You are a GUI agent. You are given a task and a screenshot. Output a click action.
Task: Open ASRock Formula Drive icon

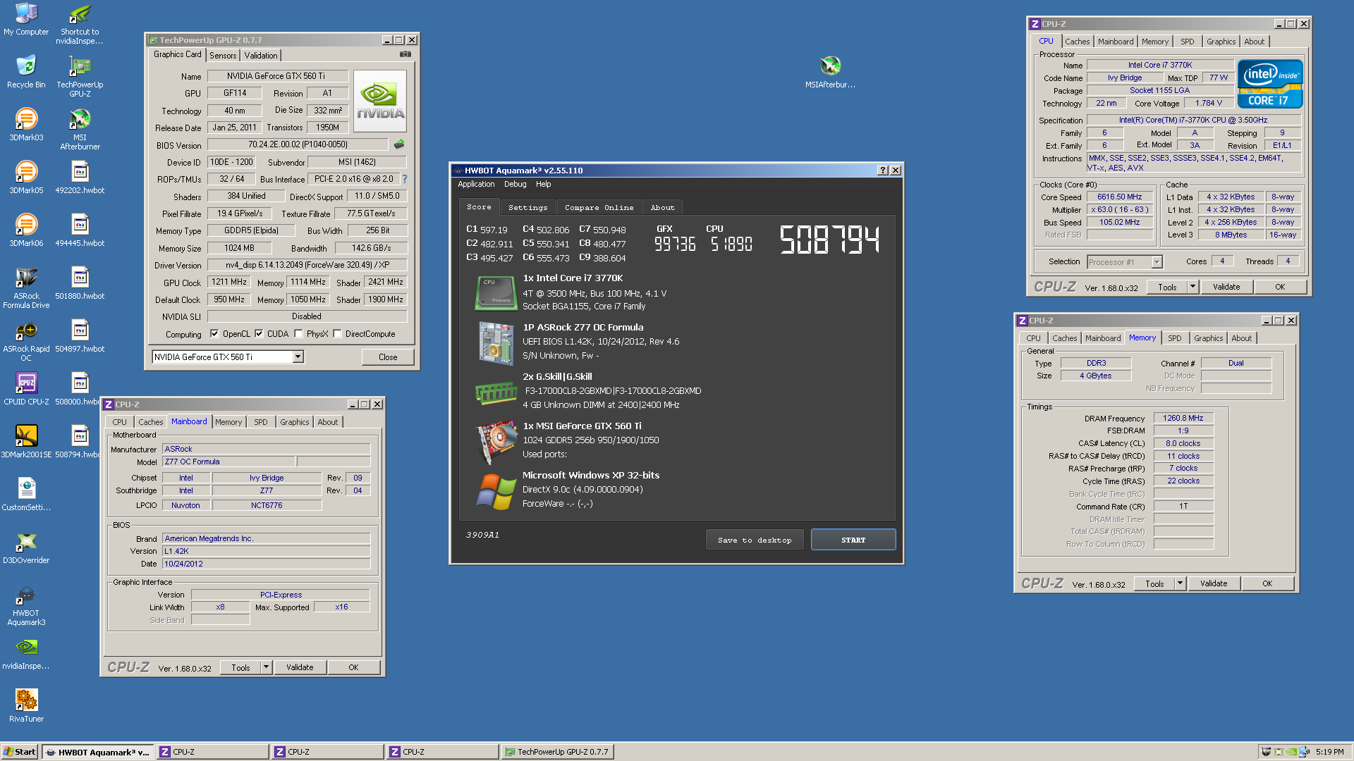[26, 287]
